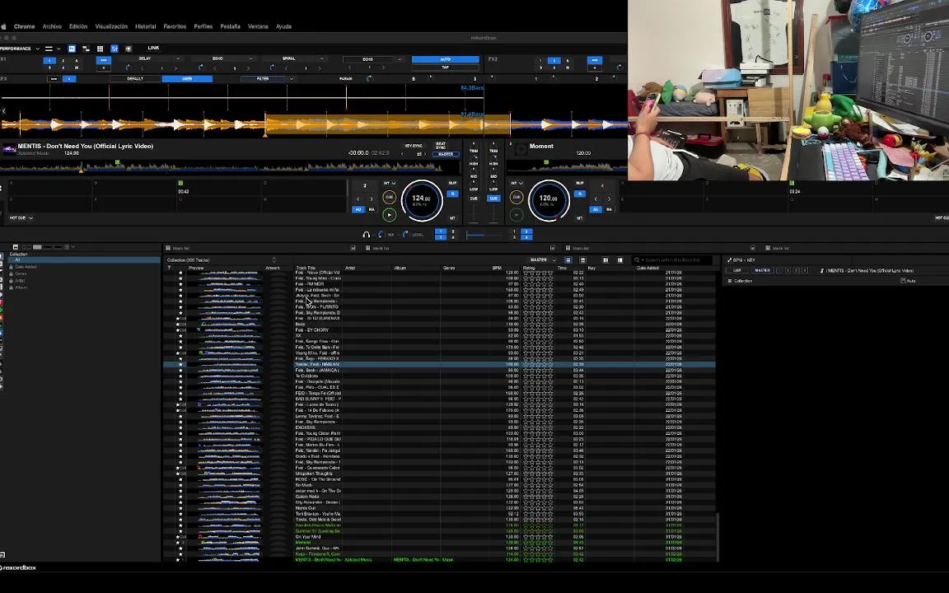Image resolution: width=949 pixels, height=593 pixels.
Task: Toggle the Auto checkbox in BPM-KEY panel
Action: pyautogui.click(x=903, y=281)
